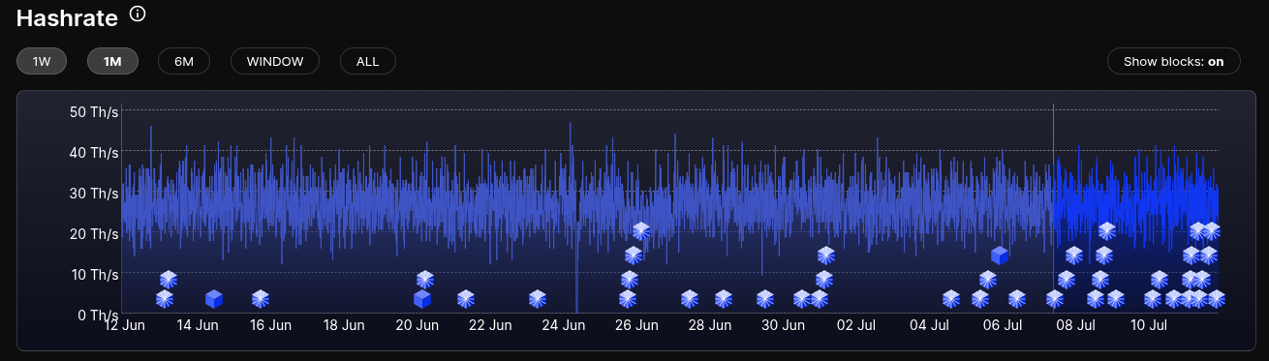The height and width of the screenshot is (361, 1269).
Task: Click the topmost block in the 01 Jul stack
Action: point(826,256)
